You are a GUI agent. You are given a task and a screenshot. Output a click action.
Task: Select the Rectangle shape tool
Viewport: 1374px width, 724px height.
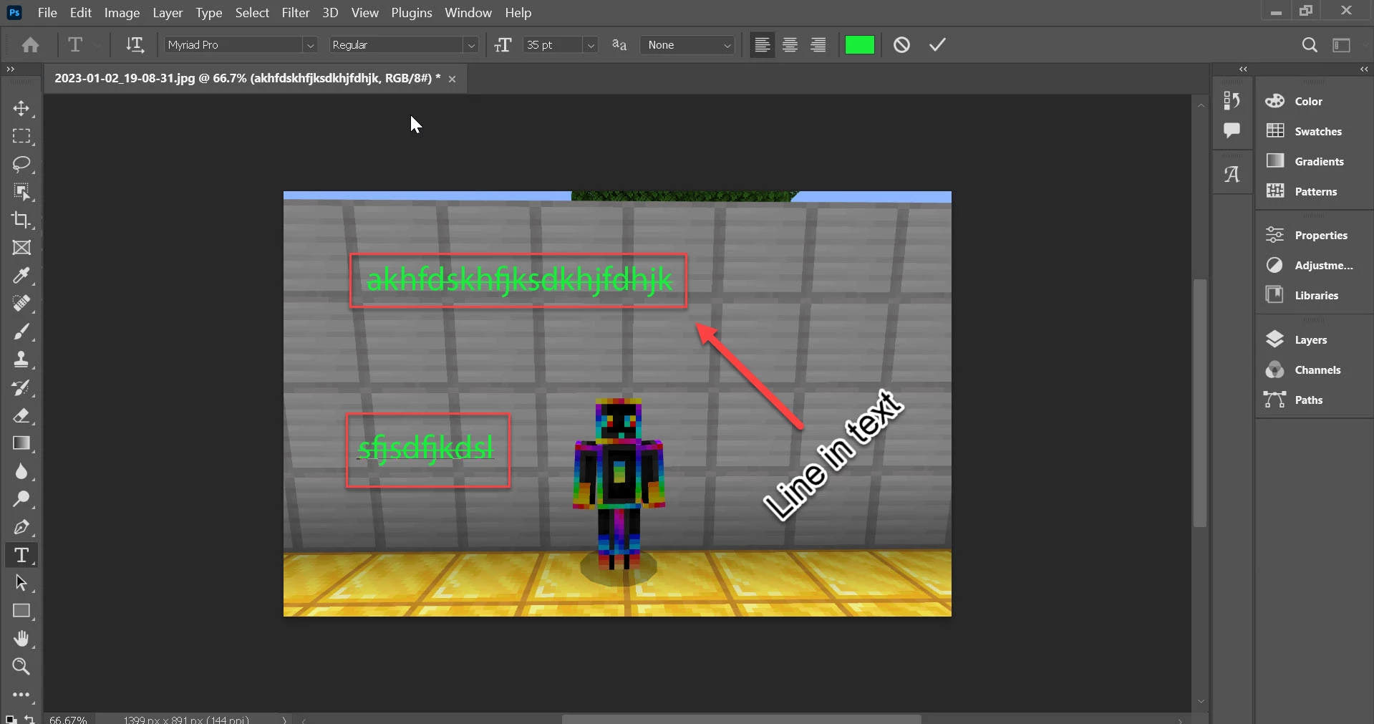click(21, 611)
